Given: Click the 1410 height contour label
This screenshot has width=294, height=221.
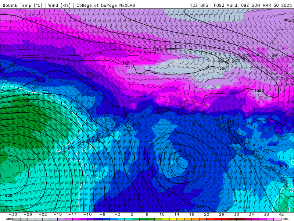Looking at the screenshot, I should pos(229,122).
